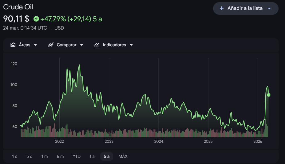
Task: Expand the Indicadores dropdown arrow
Action: (131, 45)
